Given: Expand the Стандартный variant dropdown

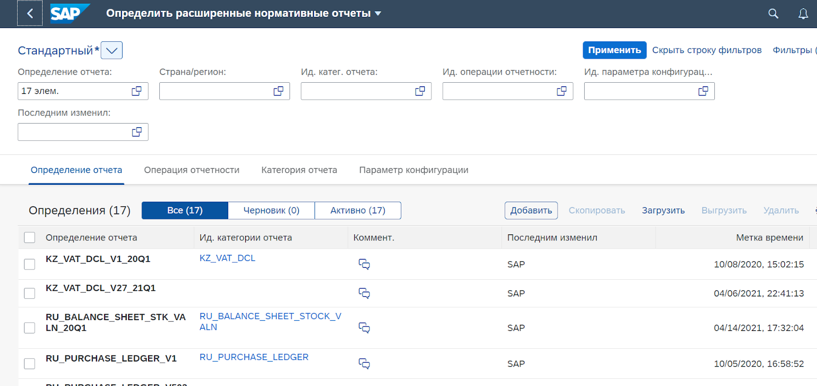Looking at the screenshot, I should click(111, 50).
